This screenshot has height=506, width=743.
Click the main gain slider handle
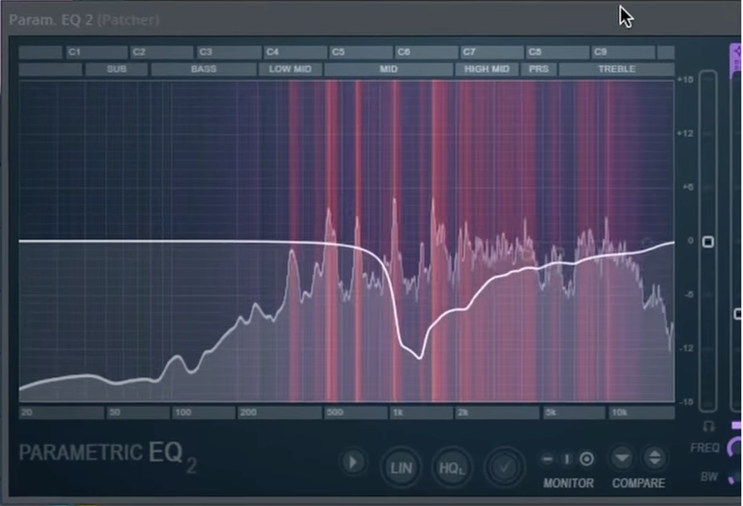click(708, 242)
